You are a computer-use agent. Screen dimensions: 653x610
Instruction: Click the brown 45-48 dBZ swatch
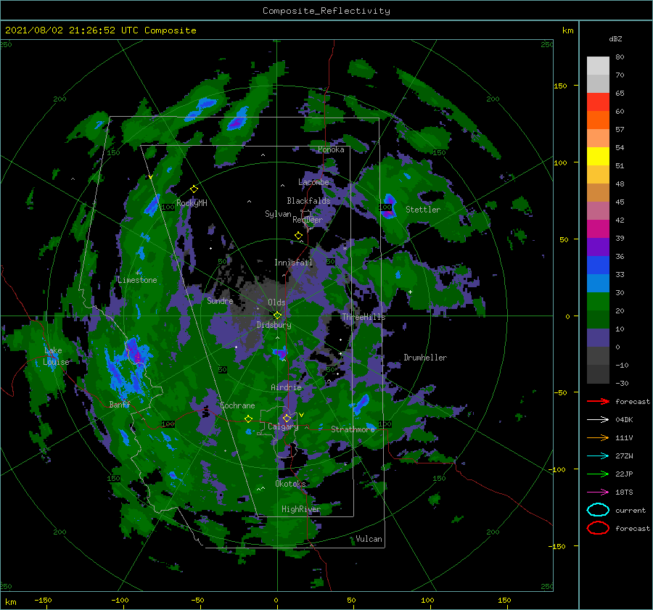[598, 193]
